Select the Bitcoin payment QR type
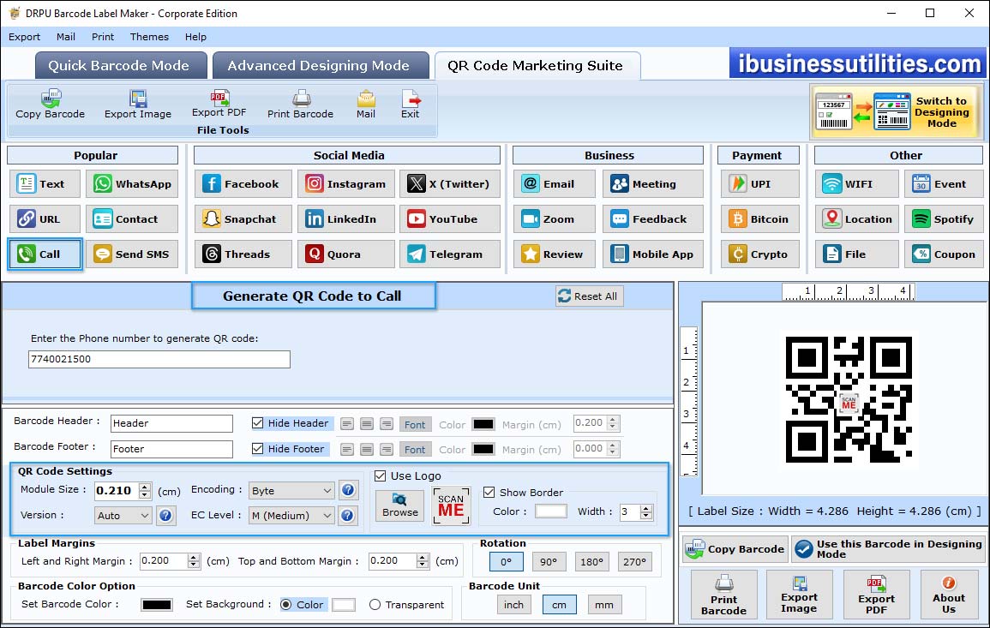The image size is (990, 628). [760, 219]
